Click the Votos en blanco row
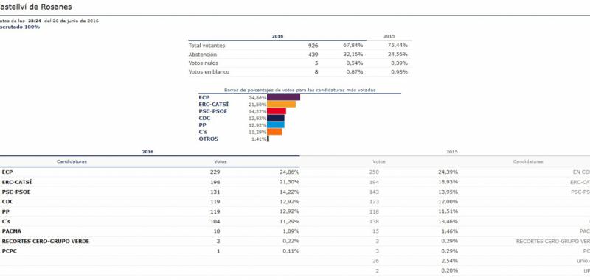Viewport: 590px width, 280px height. tap(299, 71)
